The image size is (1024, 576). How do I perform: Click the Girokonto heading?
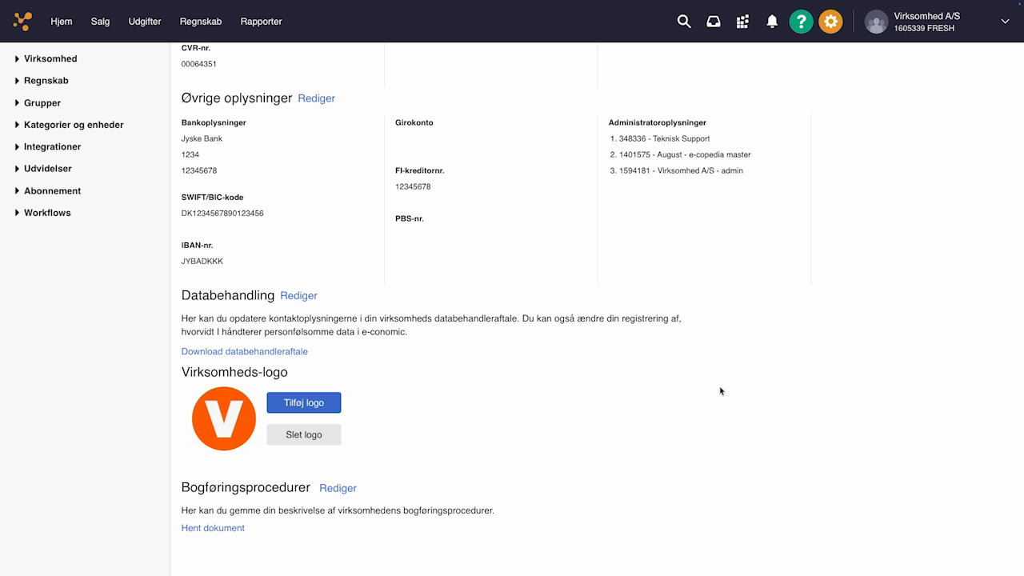(x=414, y=122)
